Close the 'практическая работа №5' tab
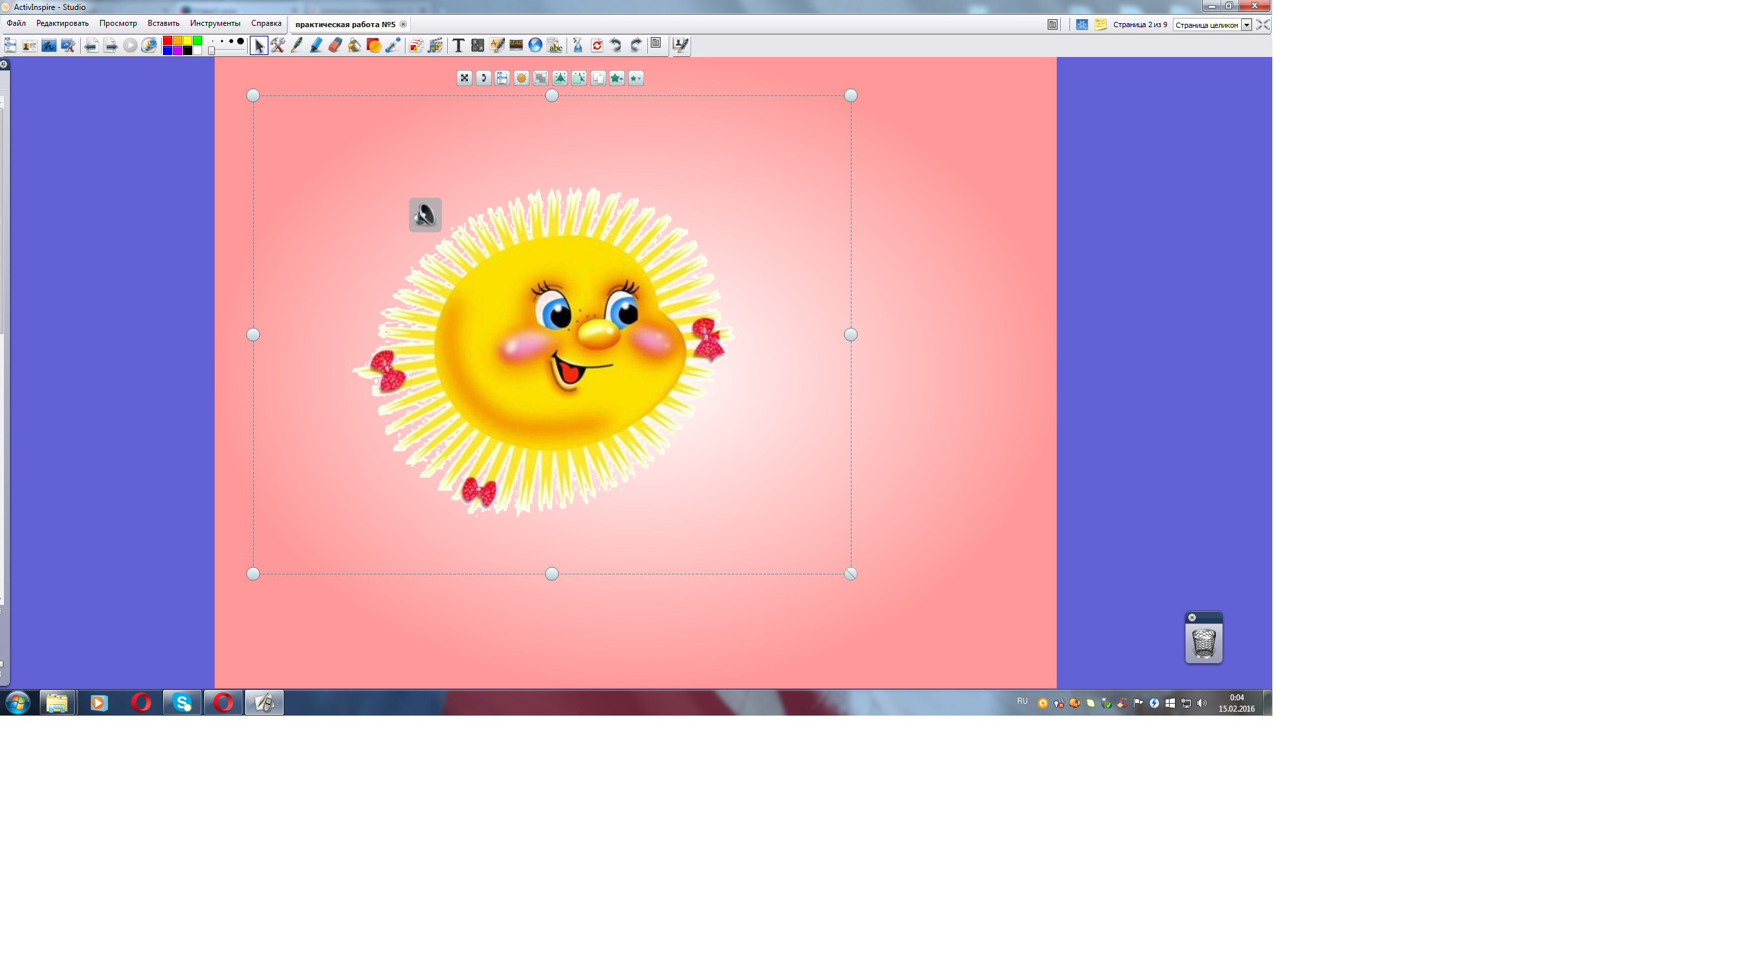The width and height of the screenshot is (1760, 974). [x=403, y=24]
